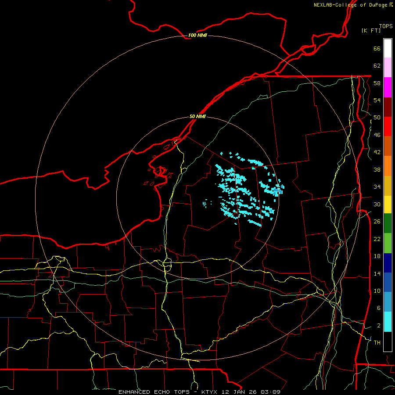Click the "34" legend label
Screen dimensions: 395x395
click(x=377, y=187)
